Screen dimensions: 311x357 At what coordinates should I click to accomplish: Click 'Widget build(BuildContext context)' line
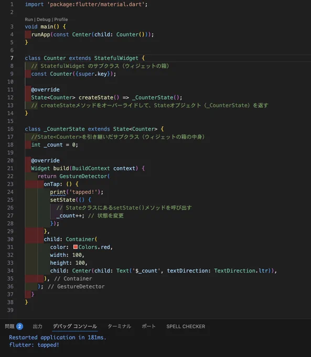(x=88, y=168)
